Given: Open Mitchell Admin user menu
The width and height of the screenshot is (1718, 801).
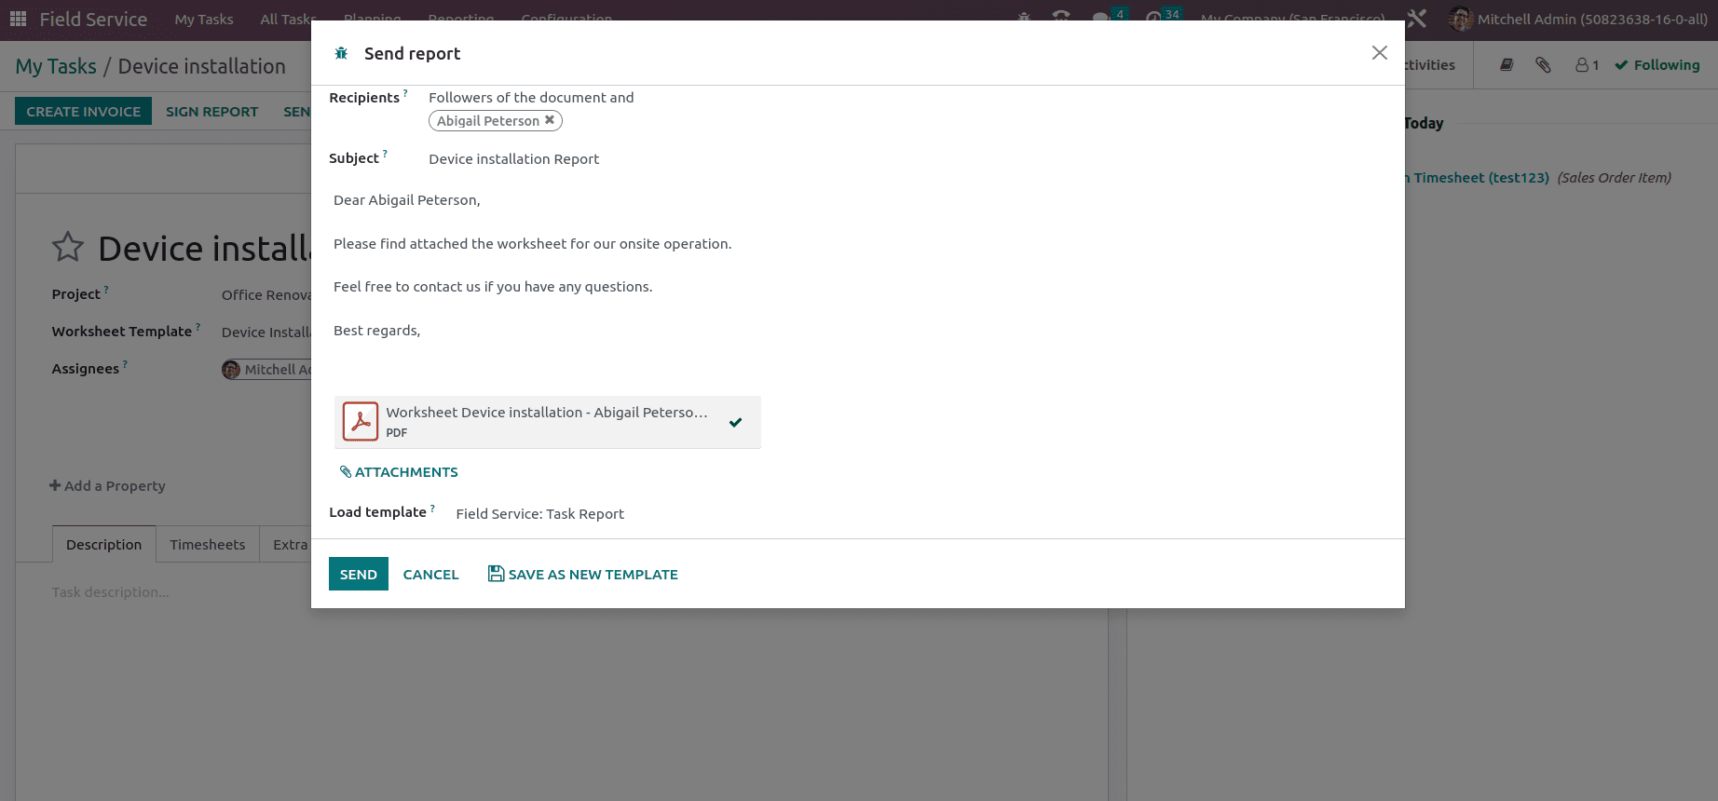Looking at the screenshot, I should point(1580,19).
